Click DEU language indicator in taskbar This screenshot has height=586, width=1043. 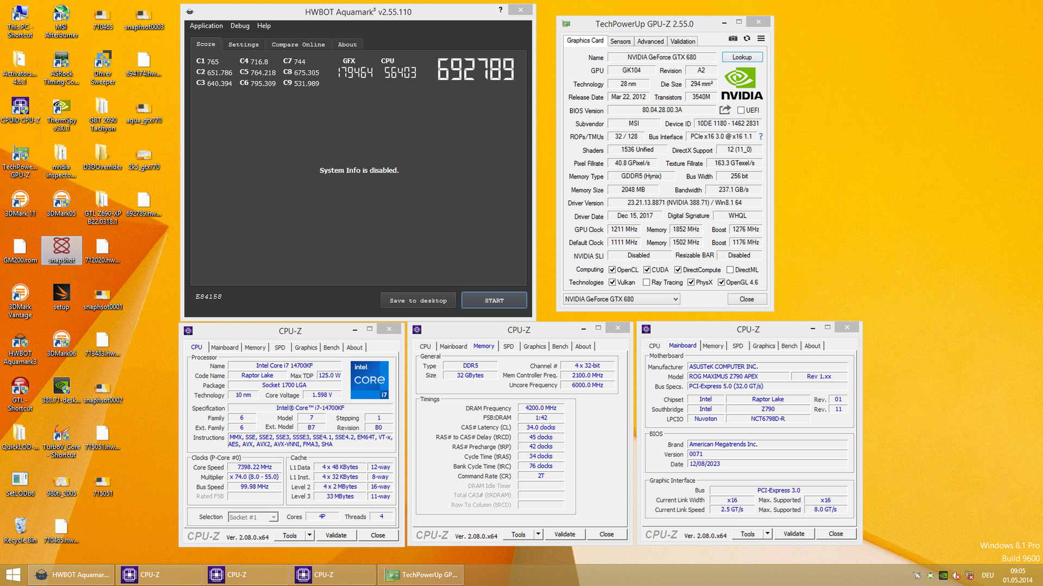[988, 575]
